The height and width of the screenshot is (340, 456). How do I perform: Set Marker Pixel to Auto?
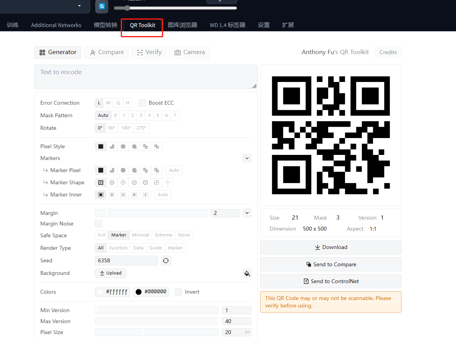pos(174,170)
